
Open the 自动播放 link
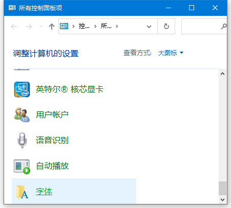(52, 166)
